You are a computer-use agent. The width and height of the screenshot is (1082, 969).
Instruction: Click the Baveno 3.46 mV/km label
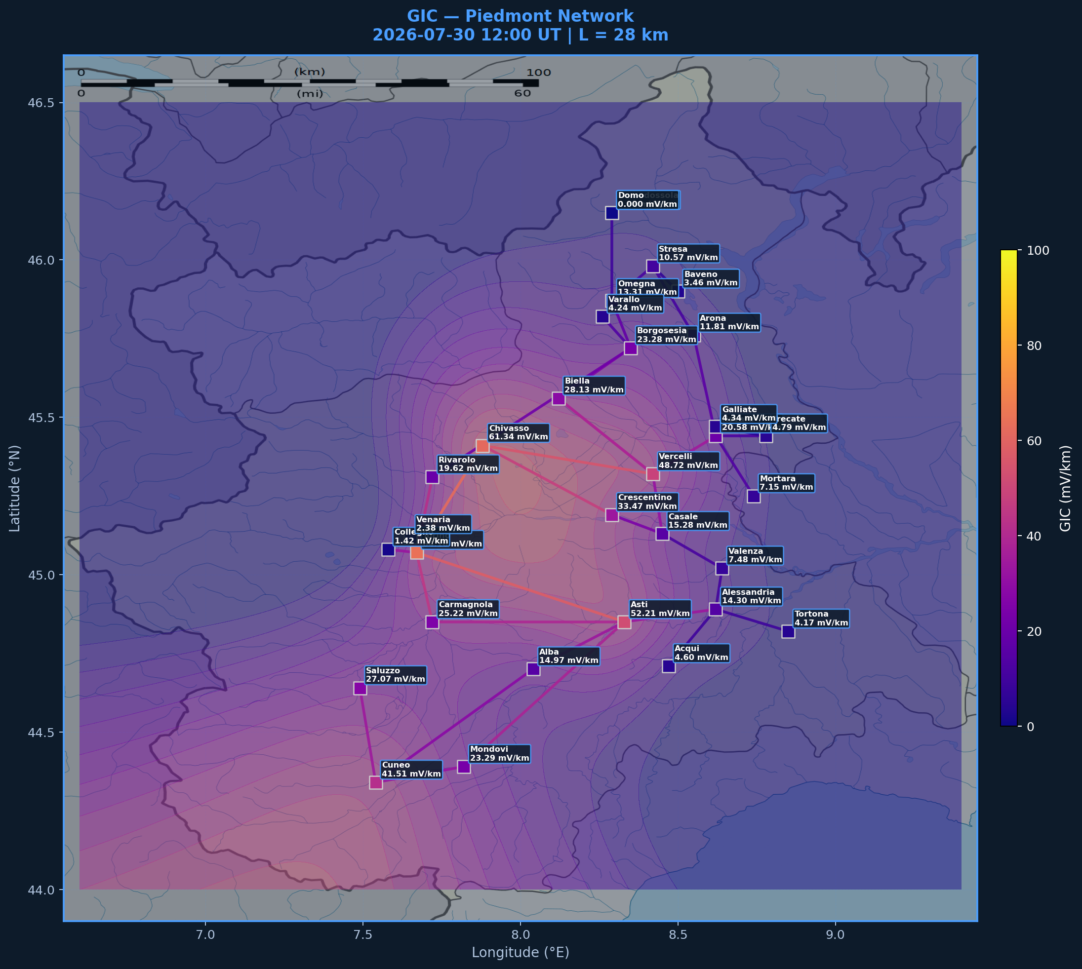pyautogui.click(x=711, y=278)
